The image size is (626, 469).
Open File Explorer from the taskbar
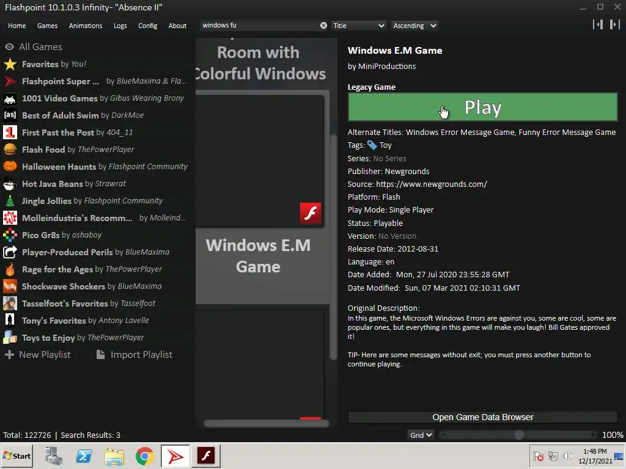pos(114,456)
